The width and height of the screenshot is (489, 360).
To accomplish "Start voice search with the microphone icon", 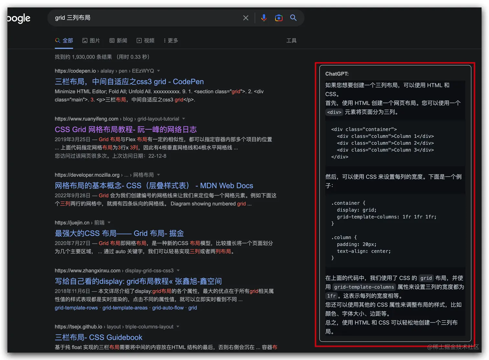I will (264, 18).
